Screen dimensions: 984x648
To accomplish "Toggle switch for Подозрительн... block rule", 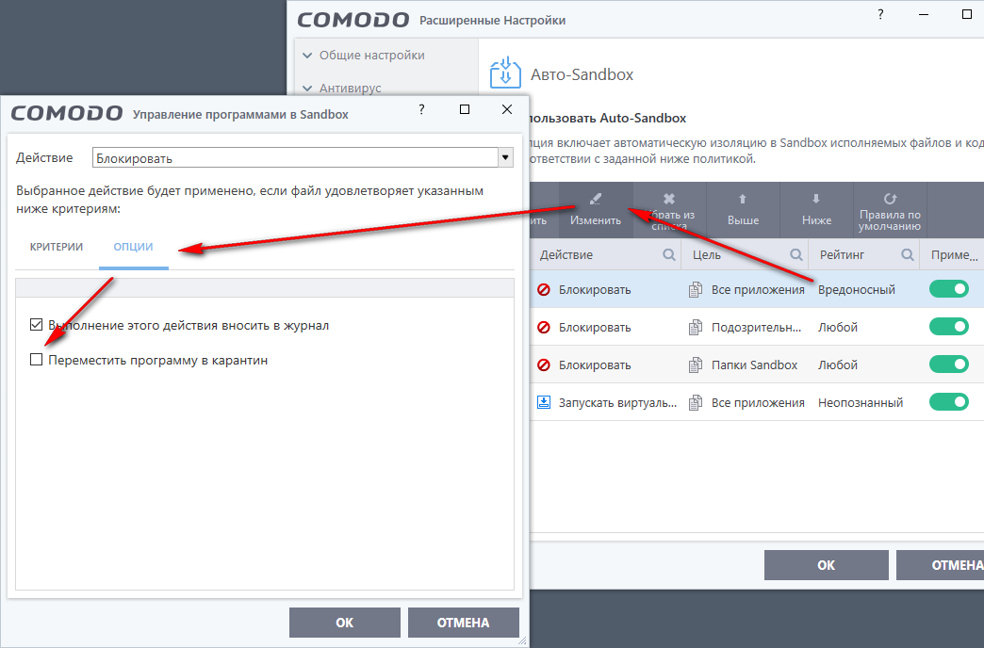I will coord(949,326).
